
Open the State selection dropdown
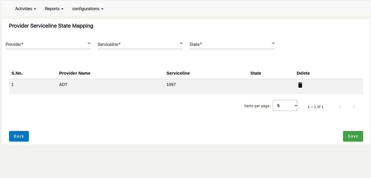(x=232, y=44)
